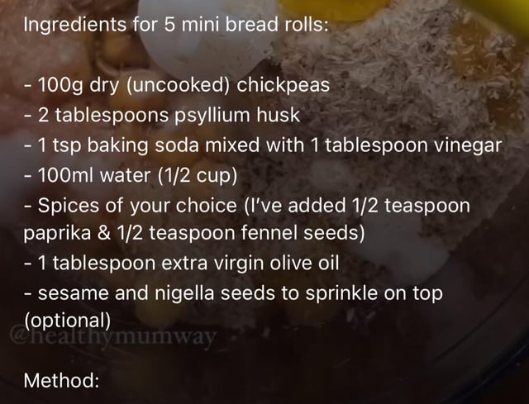Screen dimensions: 529x404
Task: Click the word "paprika"
Action: [51, 233]
